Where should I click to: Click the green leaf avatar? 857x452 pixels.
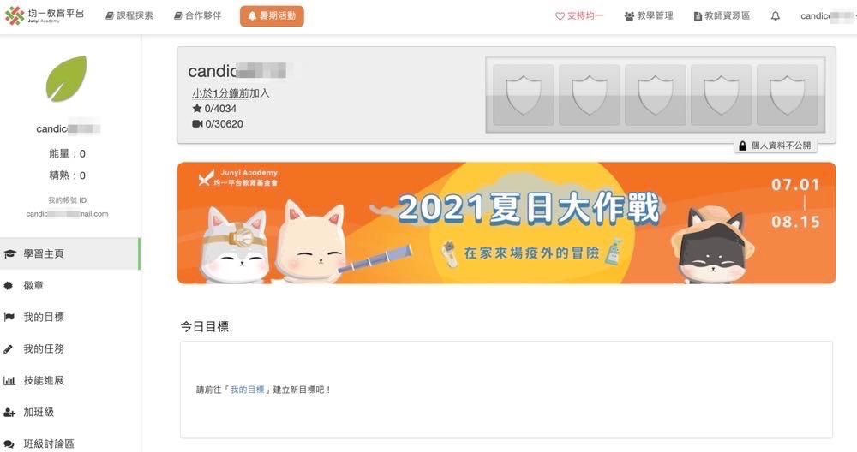click(66, 79)
